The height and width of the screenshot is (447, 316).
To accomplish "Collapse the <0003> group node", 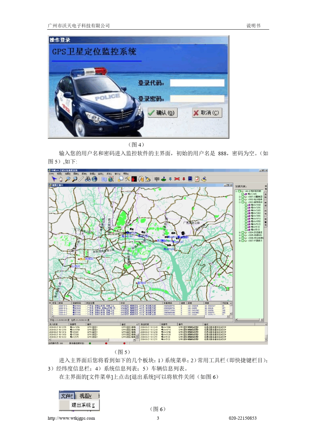I will 239,202.
